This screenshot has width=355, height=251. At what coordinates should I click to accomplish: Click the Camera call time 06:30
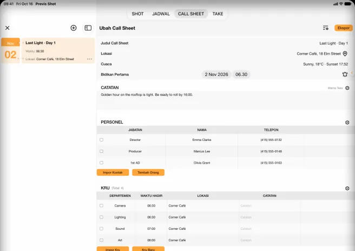point(151,205)
